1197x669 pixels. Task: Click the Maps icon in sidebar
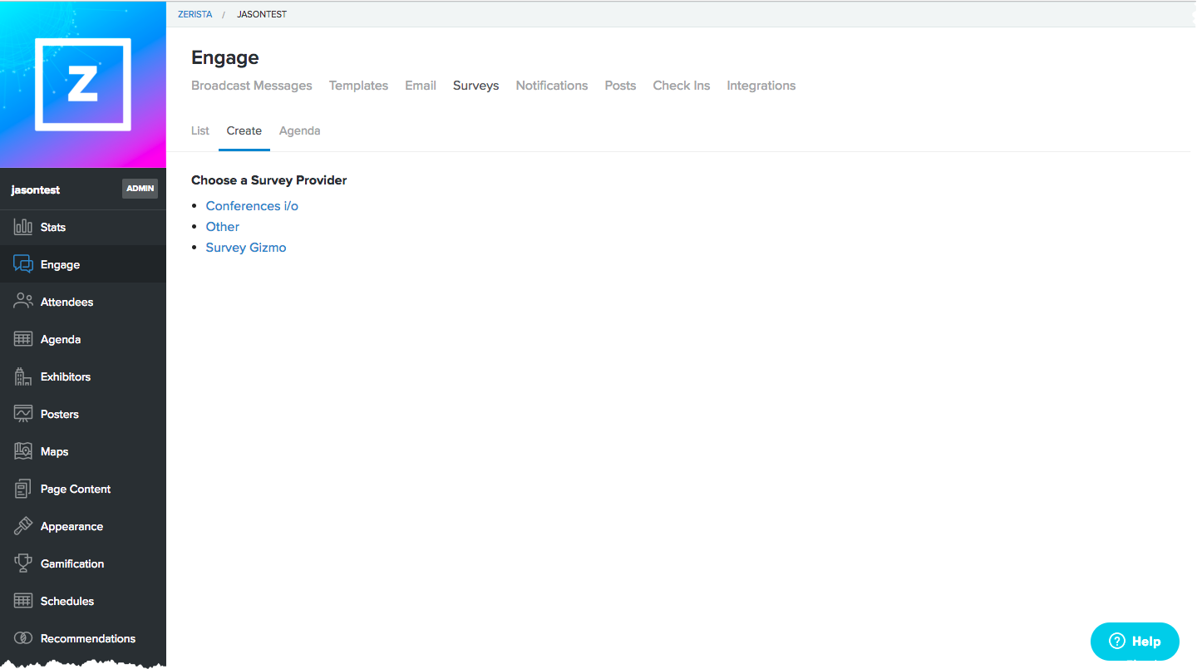point(23,451)
